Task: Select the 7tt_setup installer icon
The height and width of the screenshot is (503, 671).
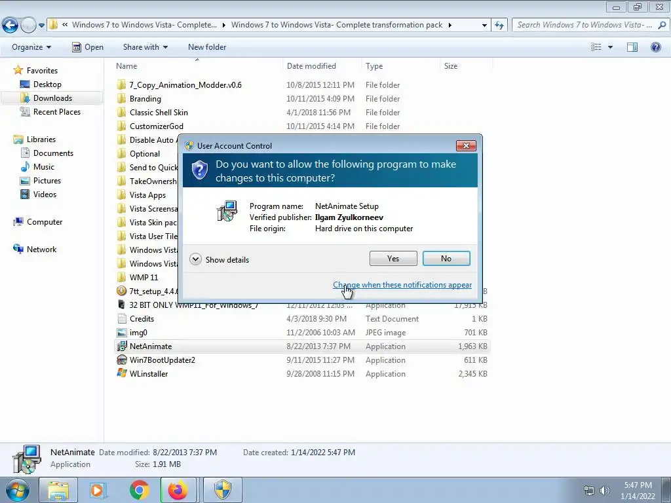Action: point(121,291)
